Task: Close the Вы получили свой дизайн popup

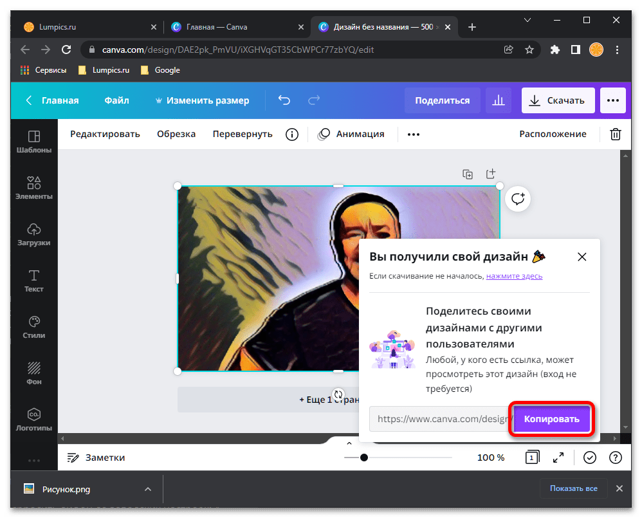Action: pos(582,257)
